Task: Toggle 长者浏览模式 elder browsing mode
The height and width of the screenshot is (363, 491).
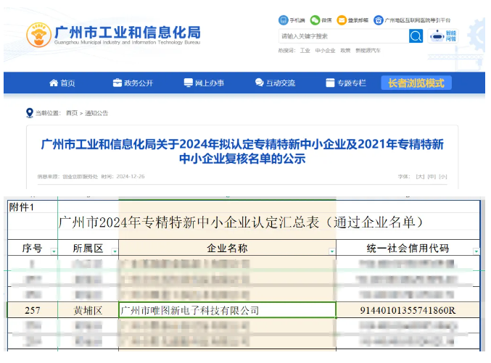Action: tap(416, 83)
